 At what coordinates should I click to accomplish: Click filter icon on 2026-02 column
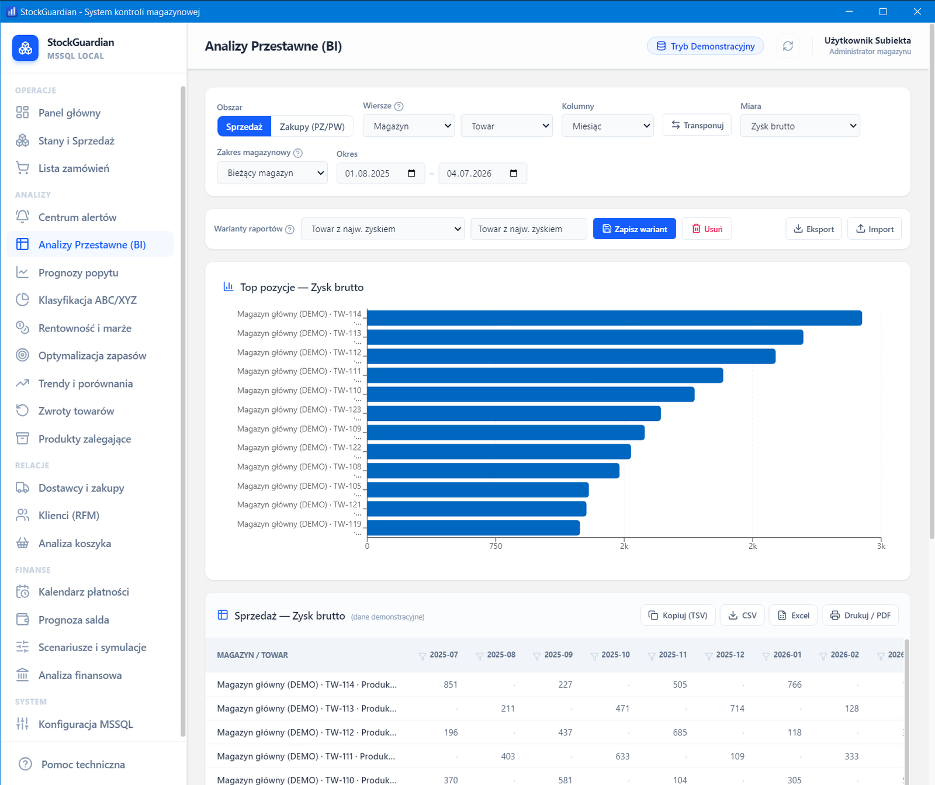tap(823, 656)
